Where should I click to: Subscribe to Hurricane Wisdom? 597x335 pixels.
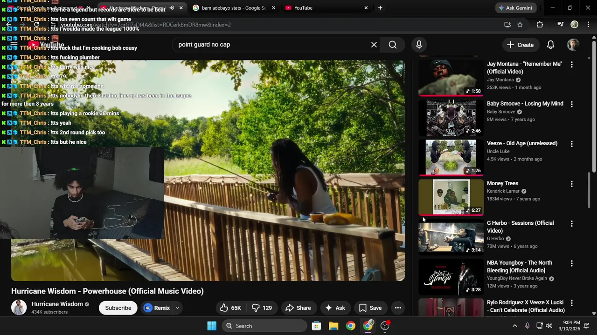118,308
